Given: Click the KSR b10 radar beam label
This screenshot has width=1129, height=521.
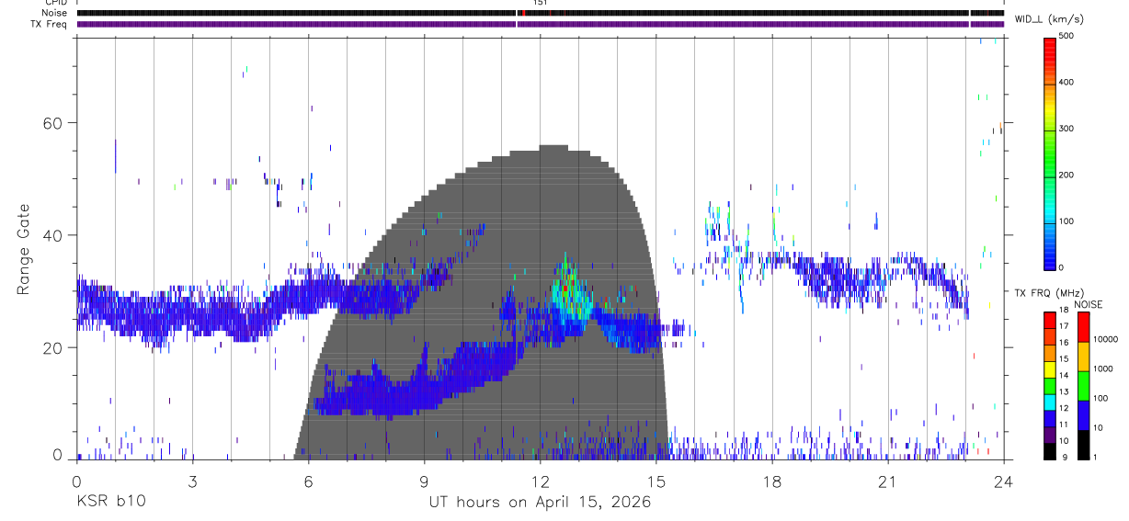Looking at the screenshot, I should click(x=110, y=503).
